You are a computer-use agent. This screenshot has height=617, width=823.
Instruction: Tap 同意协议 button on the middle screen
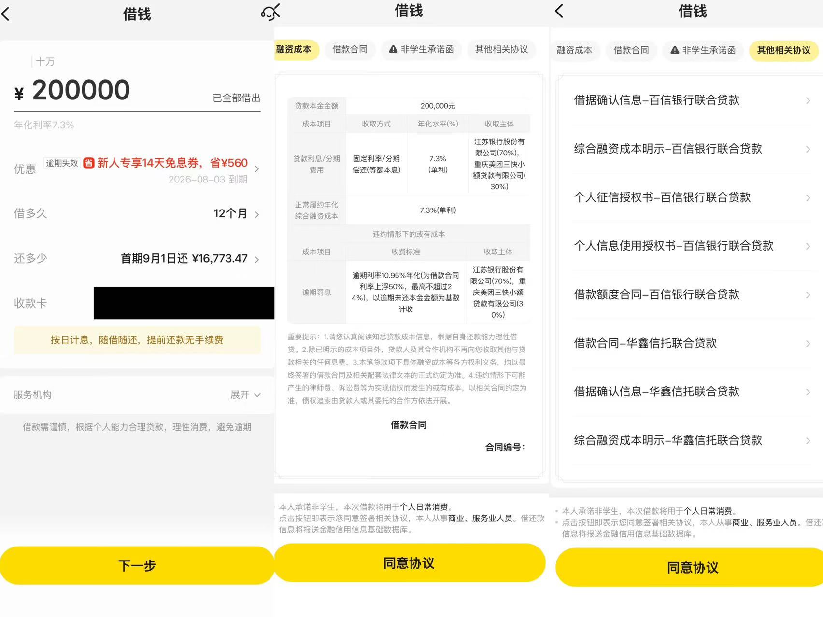pyautogui.click(x=409, y=563)
